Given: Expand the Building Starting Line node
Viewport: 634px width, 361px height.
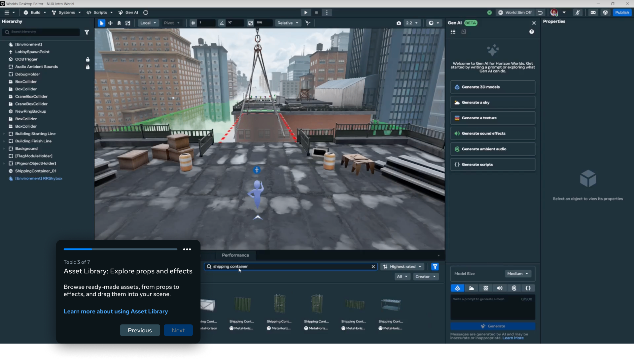Looking at the screenshot, I should (4, 134).
